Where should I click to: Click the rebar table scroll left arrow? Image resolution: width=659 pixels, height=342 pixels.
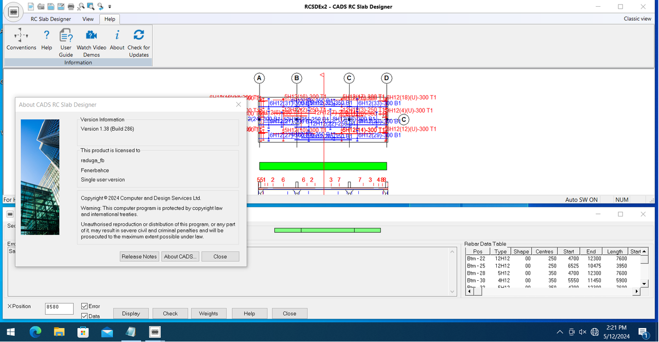point(469,291)
